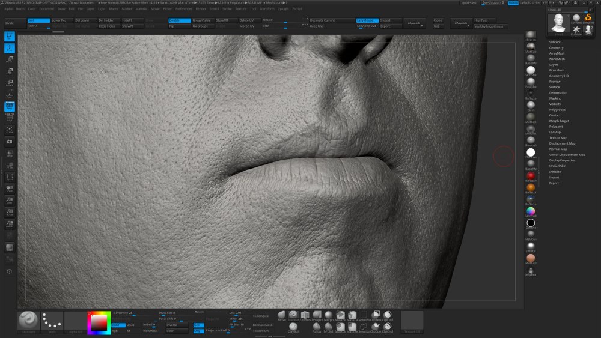Disable LazyMouse
Viewport: 601px width, 338px height.
point(367,20)
